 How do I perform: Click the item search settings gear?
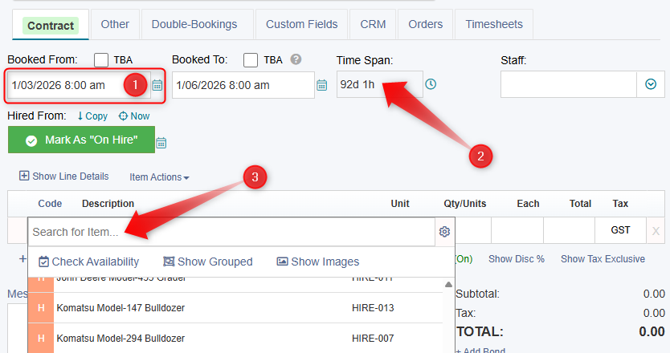[444, 232]
